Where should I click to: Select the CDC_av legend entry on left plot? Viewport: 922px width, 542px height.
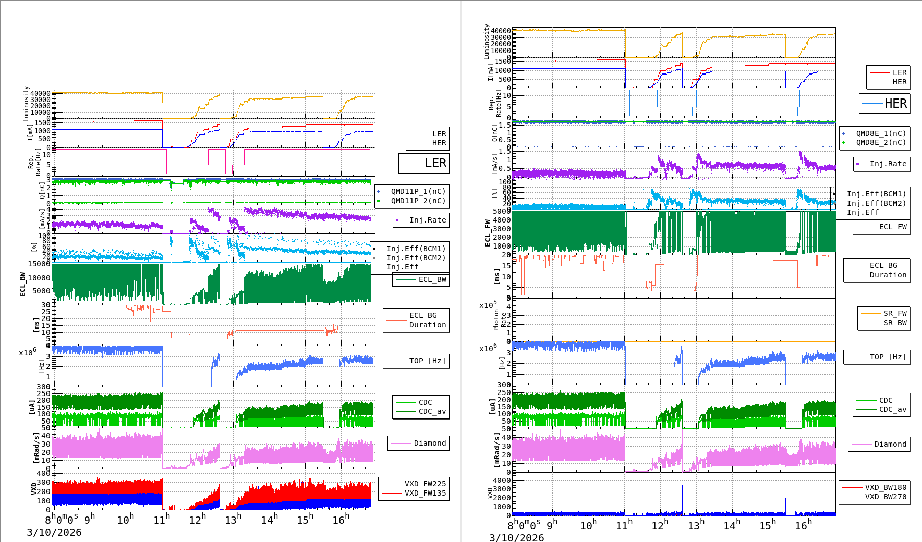(432, 411)
